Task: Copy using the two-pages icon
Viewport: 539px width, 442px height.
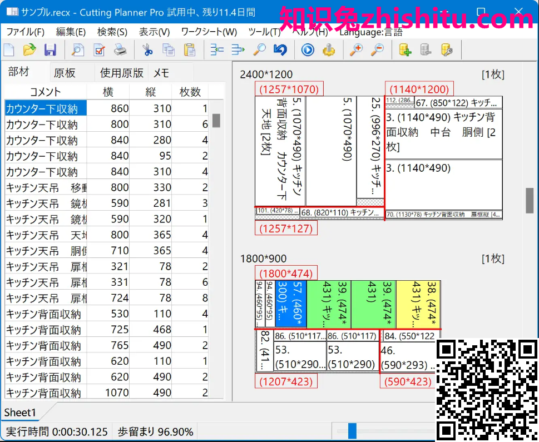Action: 169,50
